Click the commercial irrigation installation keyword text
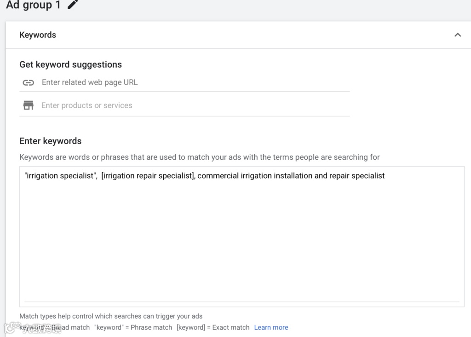 point(291,176)
